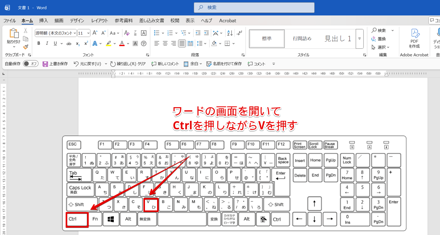Toggle the paragraph marks display icon

[239, 34]
